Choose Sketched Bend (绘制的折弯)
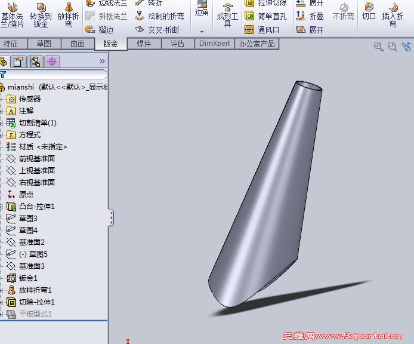Screen dimensions: 414x344 (159, 16)
